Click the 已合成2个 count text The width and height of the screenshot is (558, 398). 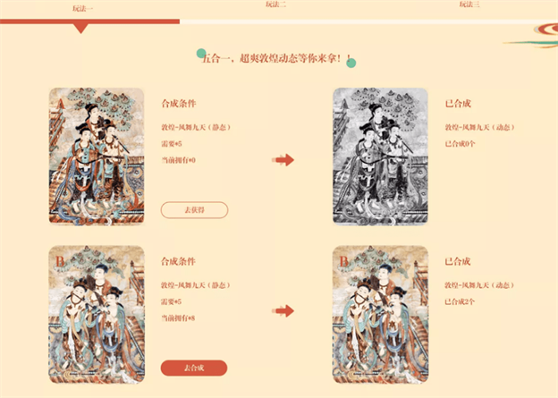pyautogui.click(x=460, y=302)
